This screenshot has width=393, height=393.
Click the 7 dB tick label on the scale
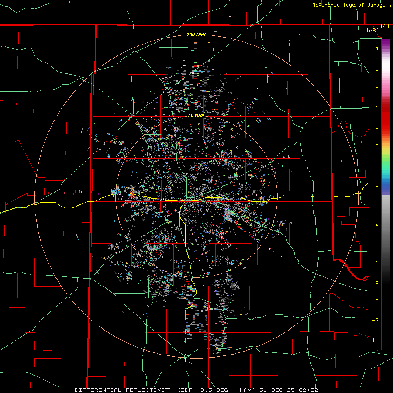pyautogui.click(x=377, y=49)
